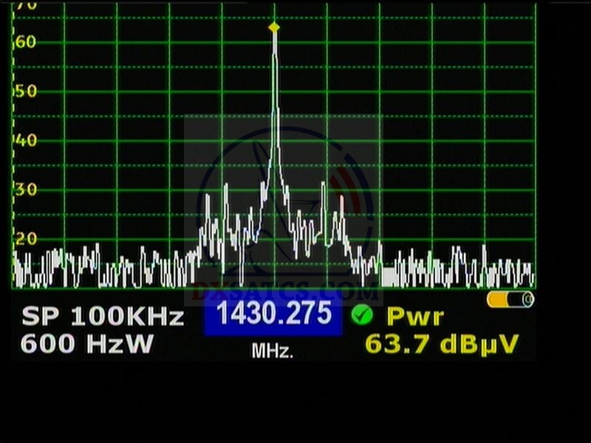This screenshot has width=591, height=443.
Task: Click the solid white block on noise floor
Action: pos(389,277)
